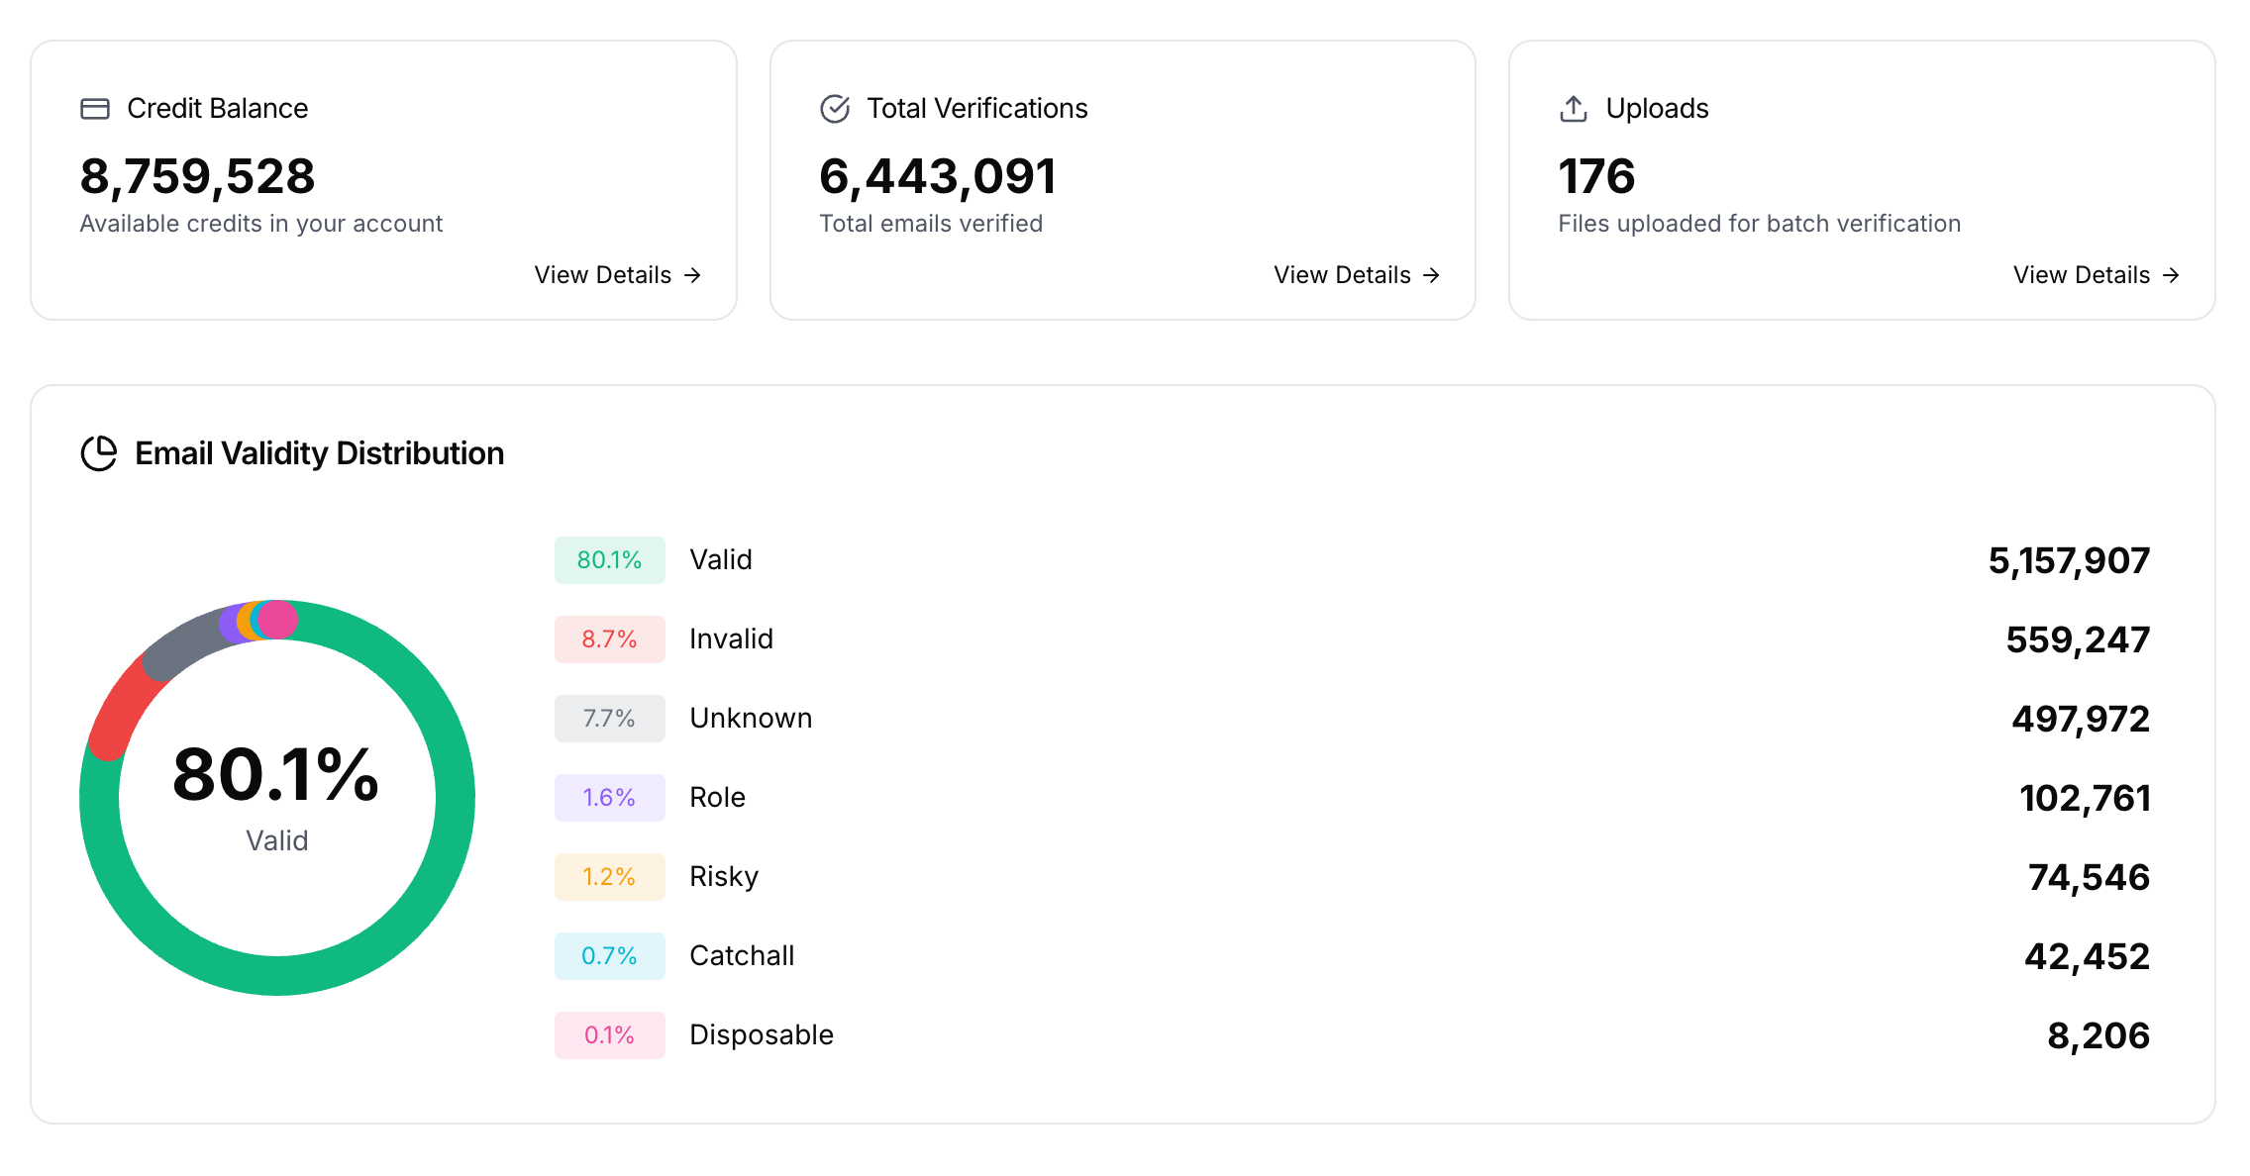Click the Total Verifications checkmark icon

pyautogui.click(x=835, y=109)
